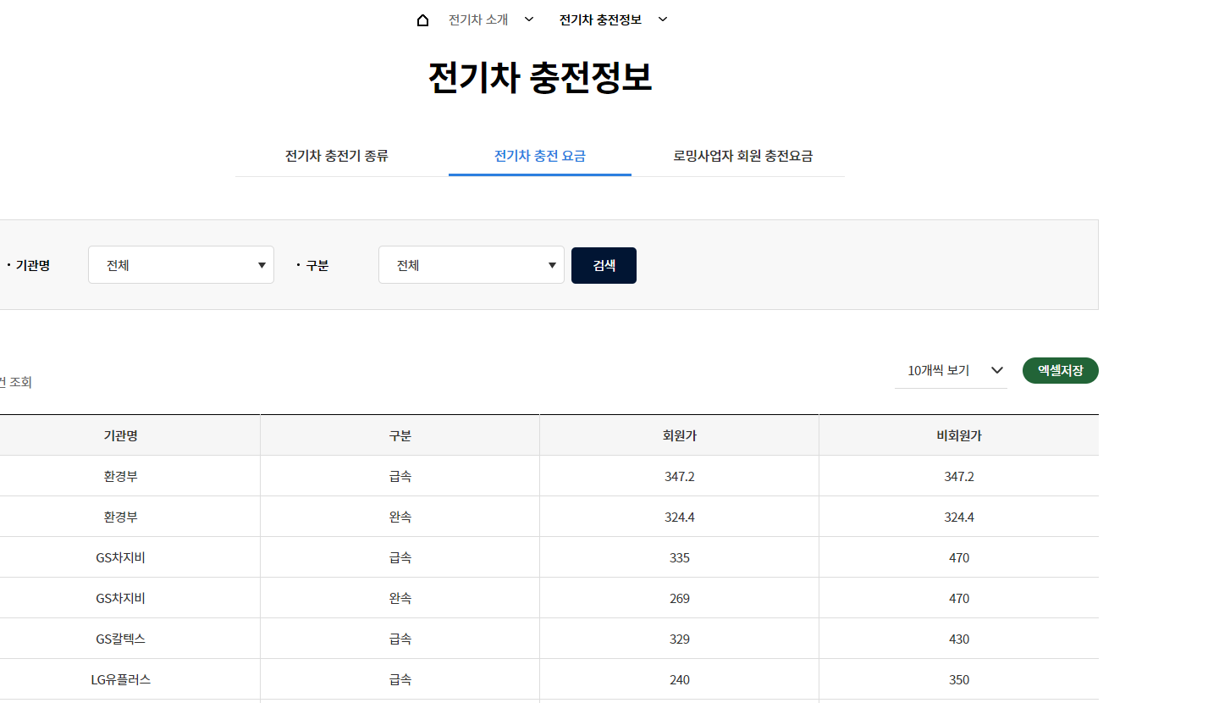Expand chevron next to 전기차 충전정보 breadcrumb
Viewport: 1208px width, 703px height.
coord(663,19)
